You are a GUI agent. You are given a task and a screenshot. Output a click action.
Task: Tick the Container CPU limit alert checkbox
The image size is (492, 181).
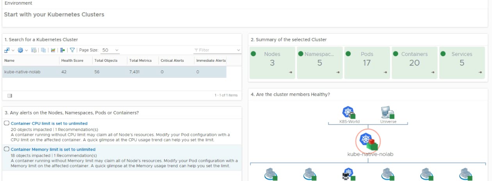7,123
